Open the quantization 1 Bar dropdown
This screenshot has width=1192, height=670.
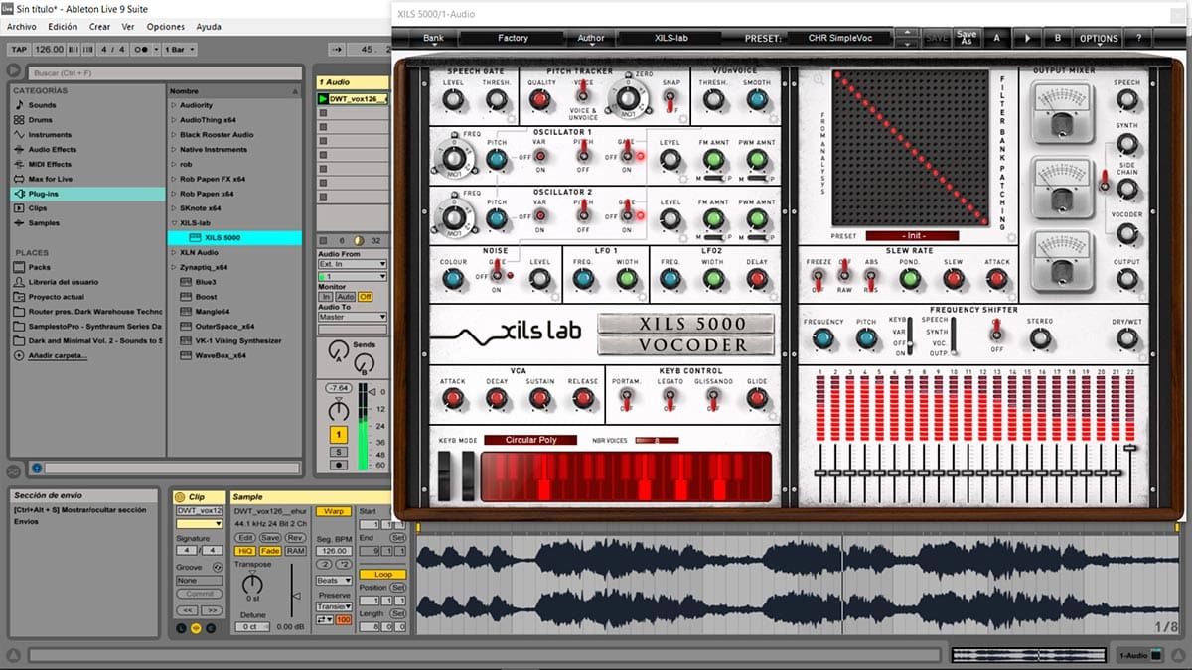tap(180, 49)
